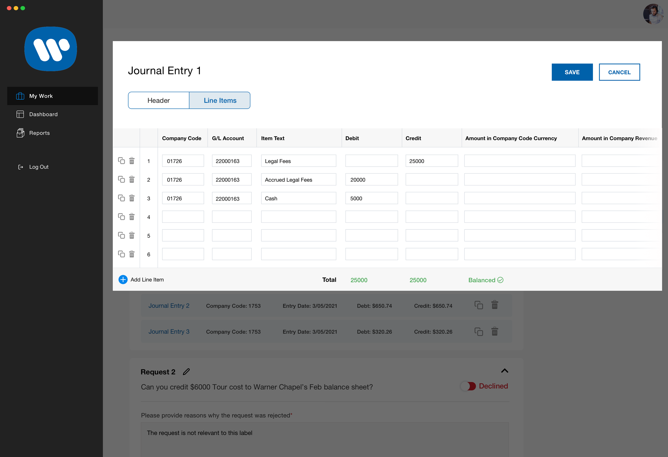Edit Request 2 with pencil icon
The width and height of the screenshot is (668, 457).
pyautogui.click(x=186, y=372)
